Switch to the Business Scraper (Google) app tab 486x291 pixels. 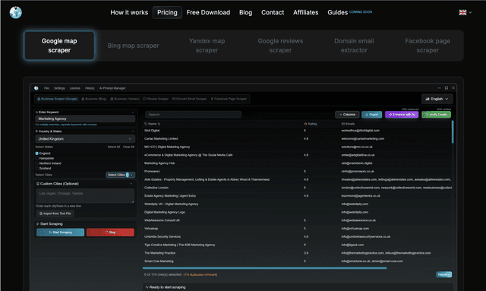pyautogui.click(x=58, y=99)
